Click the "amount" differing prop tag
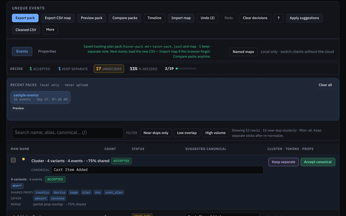 [41, 198]
